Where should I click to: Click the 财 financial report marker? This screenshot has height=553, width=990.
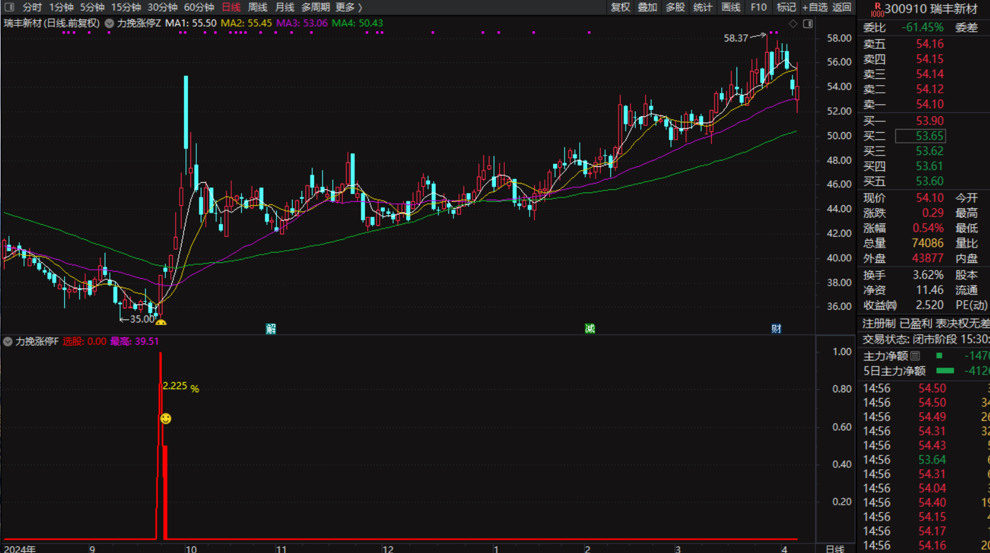pos(776,328)
